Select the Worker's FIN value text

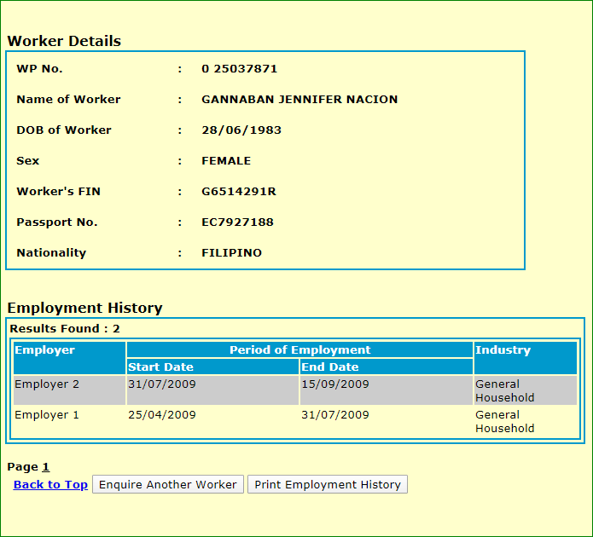(x=238, y=192)
